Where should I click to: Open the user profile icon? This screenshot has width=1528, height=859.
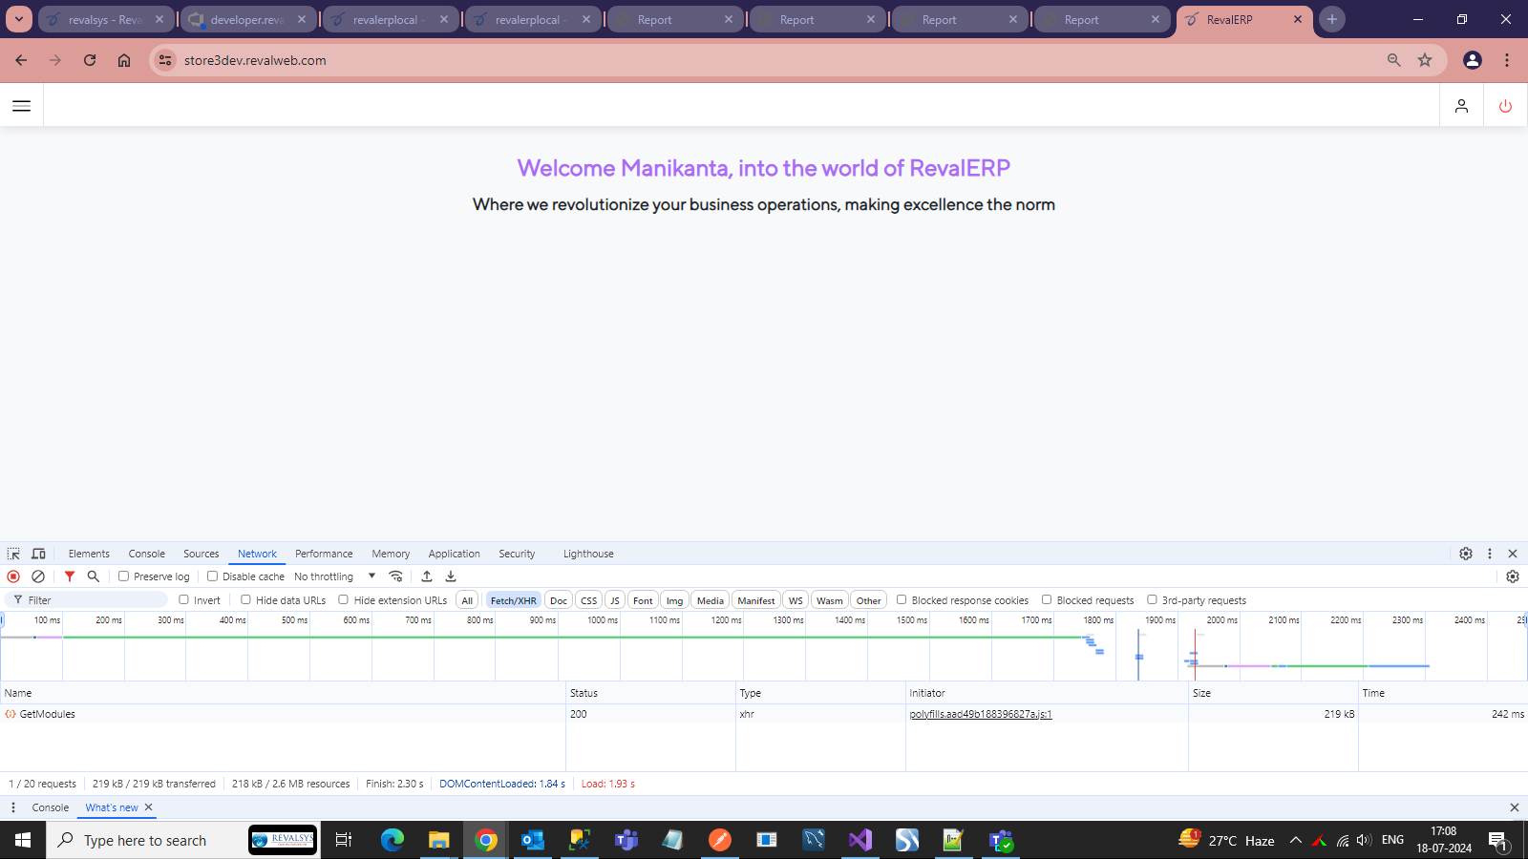coord(1461,106)
